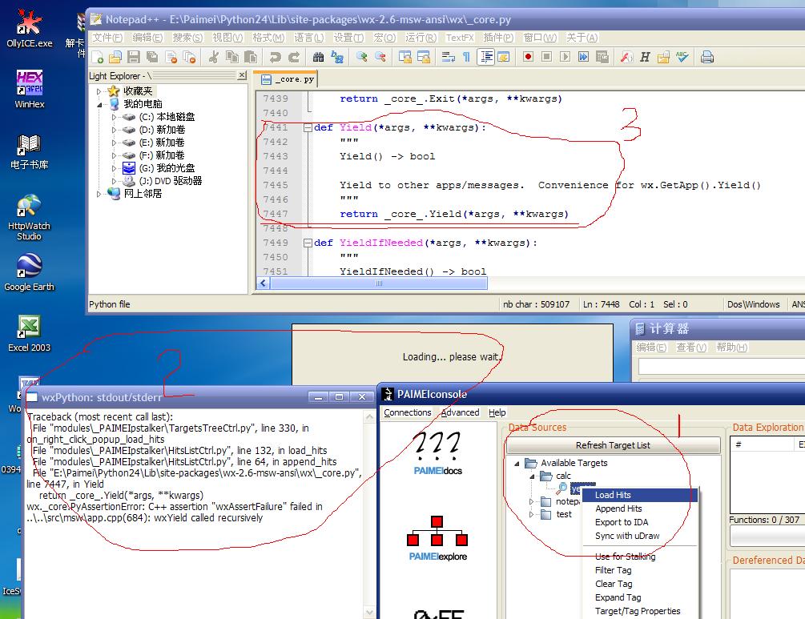Click the Close document toolbar icon
This screenshot has width=805, height=619.
click(171, 57)
